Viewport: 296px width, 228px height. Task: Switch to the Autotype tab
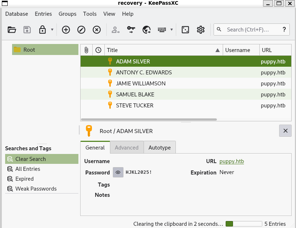[x=159, y=147]
